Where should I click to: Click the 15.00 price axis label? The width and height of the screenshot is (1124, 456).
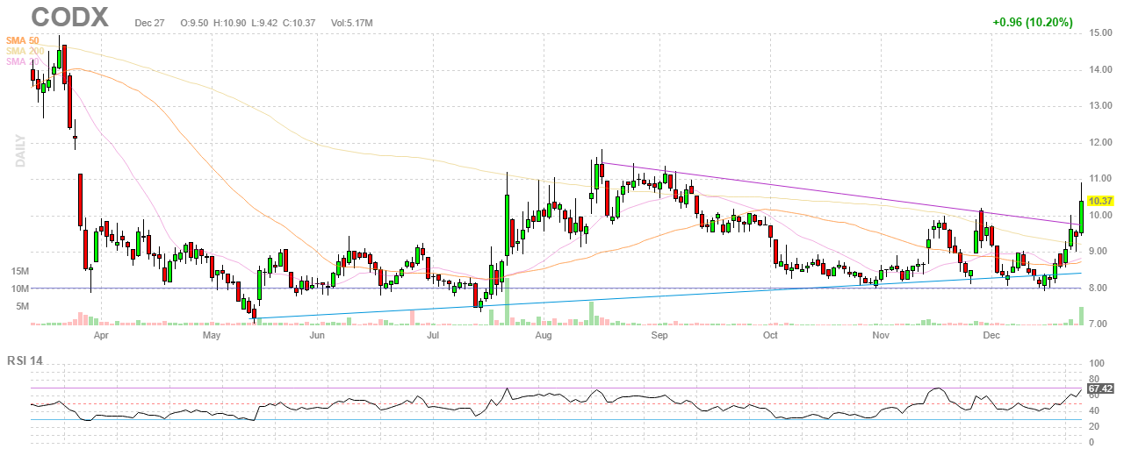(x=1100, y=32)
